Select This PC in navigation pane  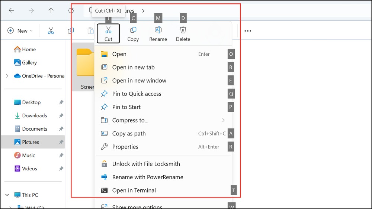(26, 195)
